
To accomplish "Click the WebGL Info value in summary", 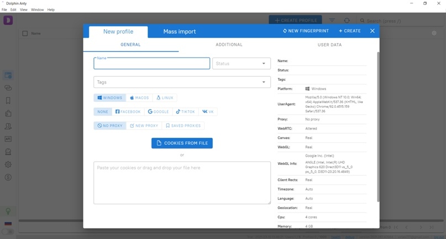I will [x=329, y=164].
